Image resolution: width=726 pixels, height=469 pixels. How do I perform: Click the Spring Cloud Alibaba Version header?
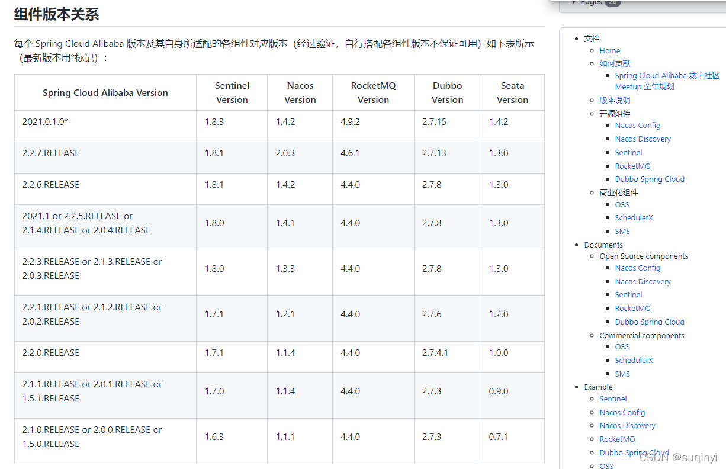tap(105, 93)
